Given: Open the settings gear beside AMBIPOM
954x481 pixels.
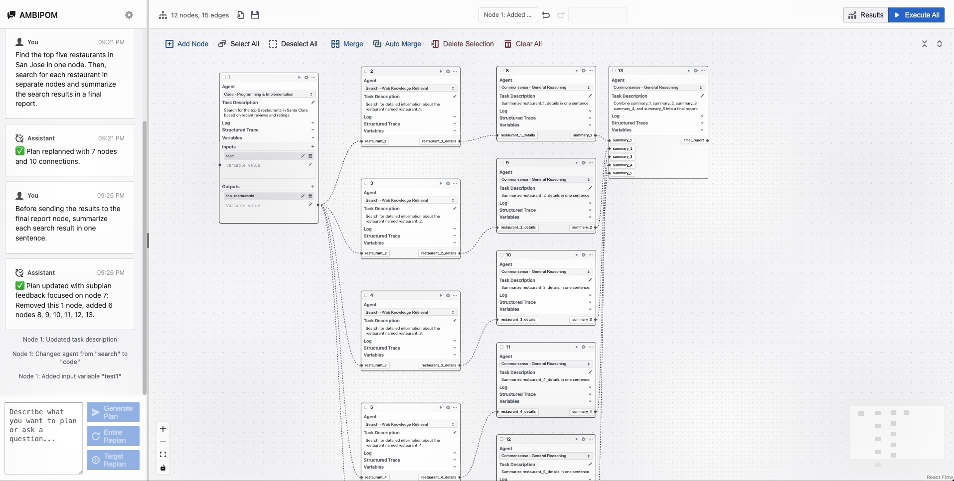Looking at the screenshot, I should click(x=129, y=15).
